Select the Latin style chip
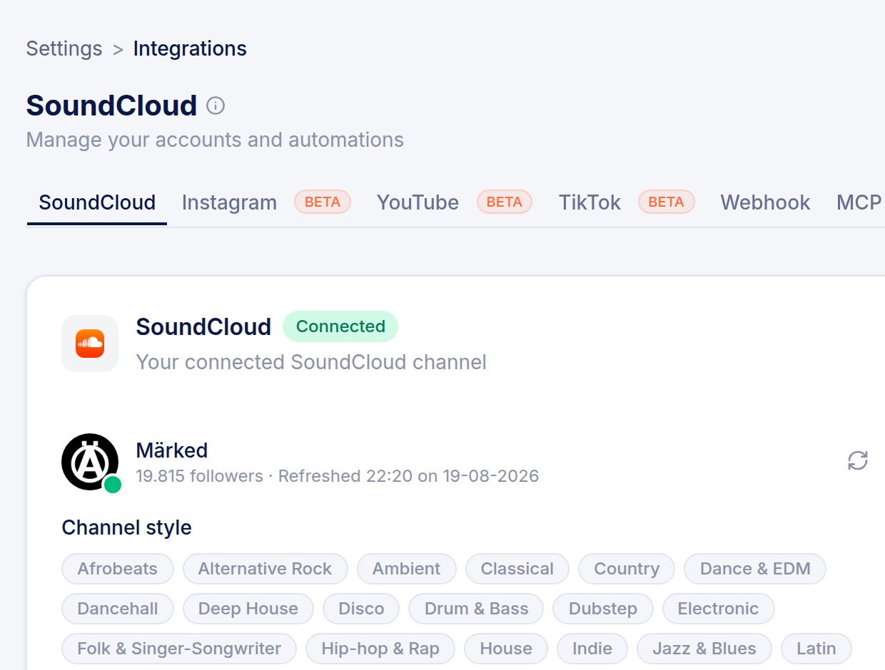The width and height of the screenshot is (885, 670). 816,649
